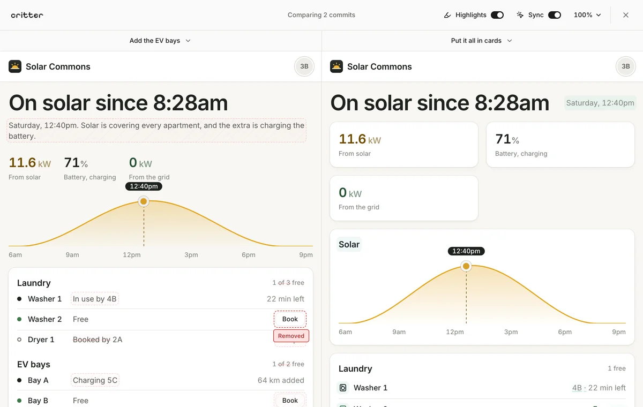Click "1 of 3 free" Laundry count
643x407 pixels.
point(288,283)
